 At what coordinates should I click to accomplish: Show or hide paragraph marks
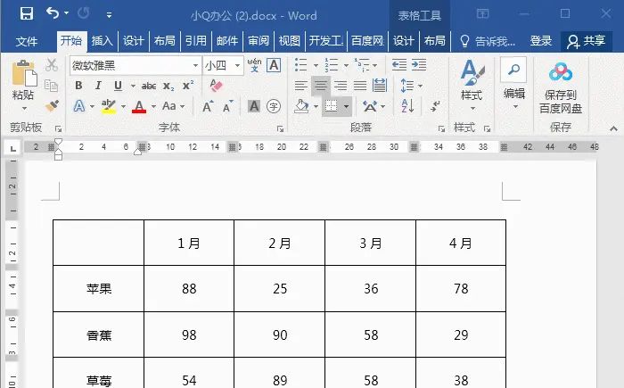click(435, 106)
